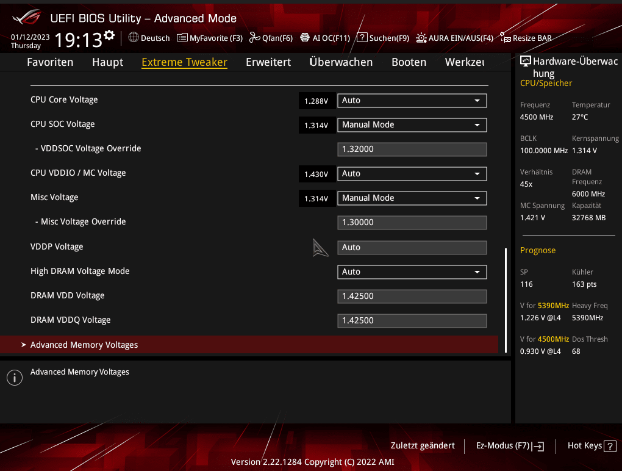Open the CPU Core Voltage dropdown
Screen dimensions: 622x471
click(412, 101)
